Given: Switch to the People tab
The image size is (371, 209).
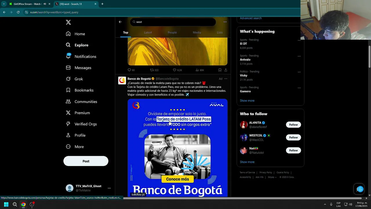Looking at the screenshot, I should [172, 33].
